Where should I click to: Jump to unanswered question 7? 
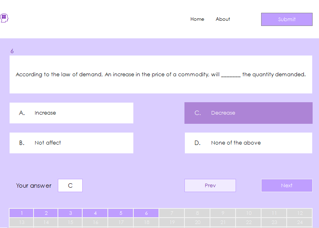pos(172,213)
